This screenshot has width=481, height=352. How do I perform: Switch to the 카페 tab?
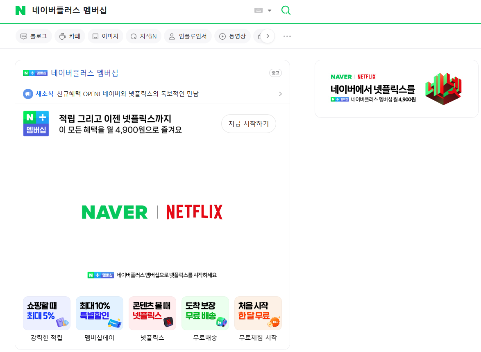click(x=70, y=36)
